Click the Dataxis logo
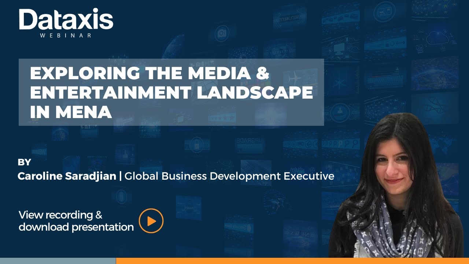Screen dimensions: 469x264 (66, 20)
